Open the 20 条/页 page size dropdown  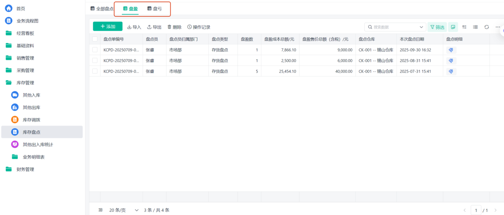click(124, 210)
